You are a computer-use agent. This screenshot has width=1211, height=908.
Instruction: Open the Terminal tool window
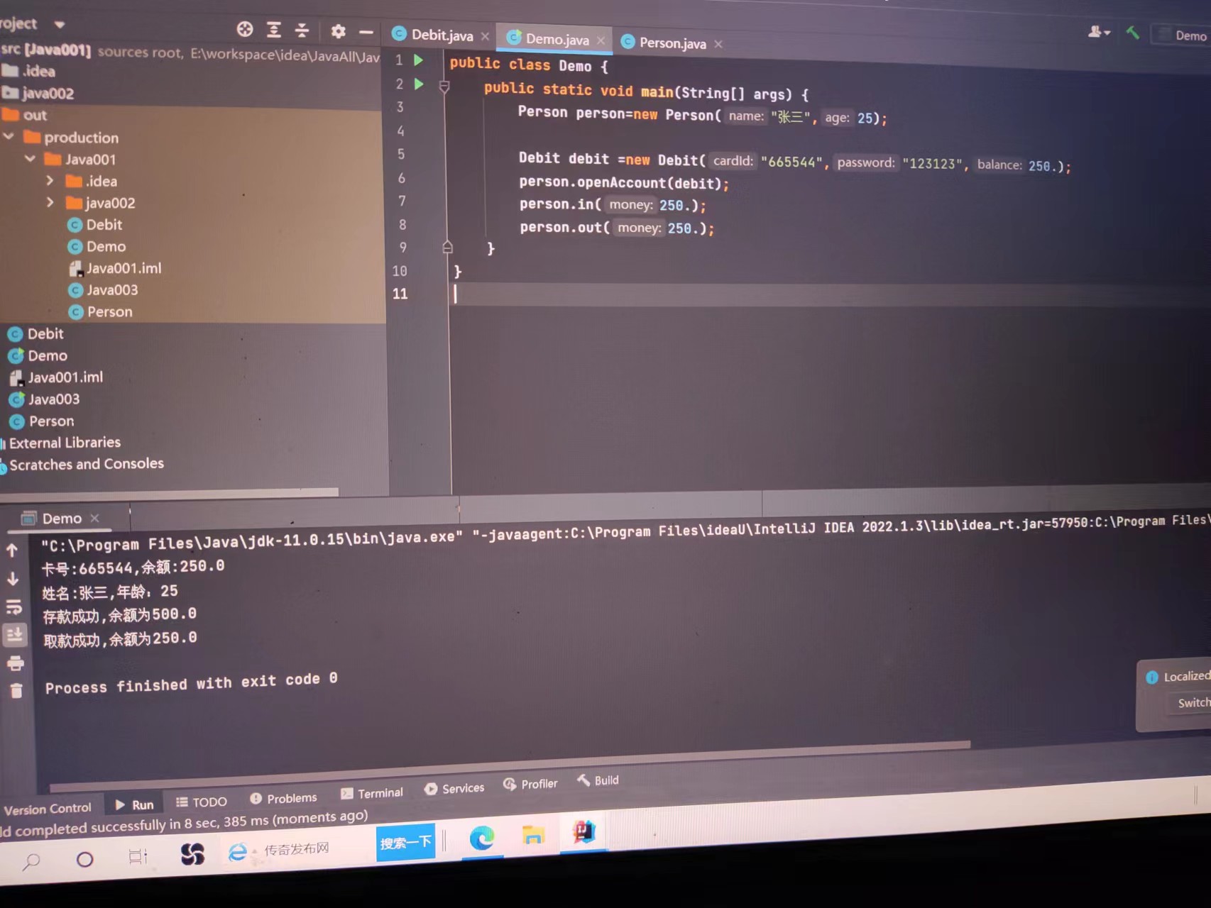point(372,793)
